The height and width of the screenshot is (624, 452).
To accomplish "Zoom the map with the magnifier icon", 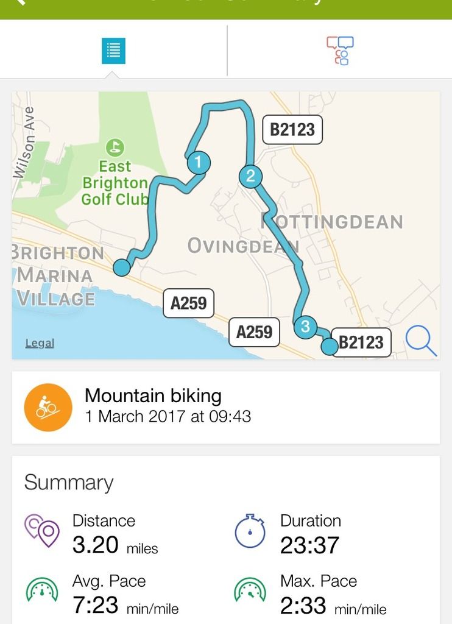I will click(x=420, y=341).
